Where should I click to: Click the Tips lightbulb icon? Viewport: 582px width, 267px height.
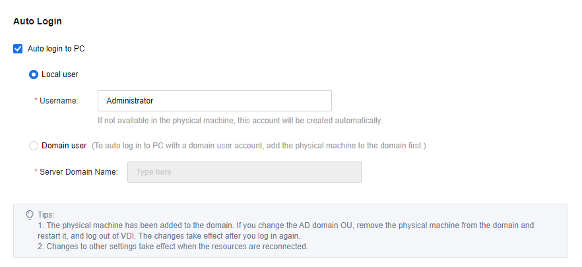click(30, 214)
